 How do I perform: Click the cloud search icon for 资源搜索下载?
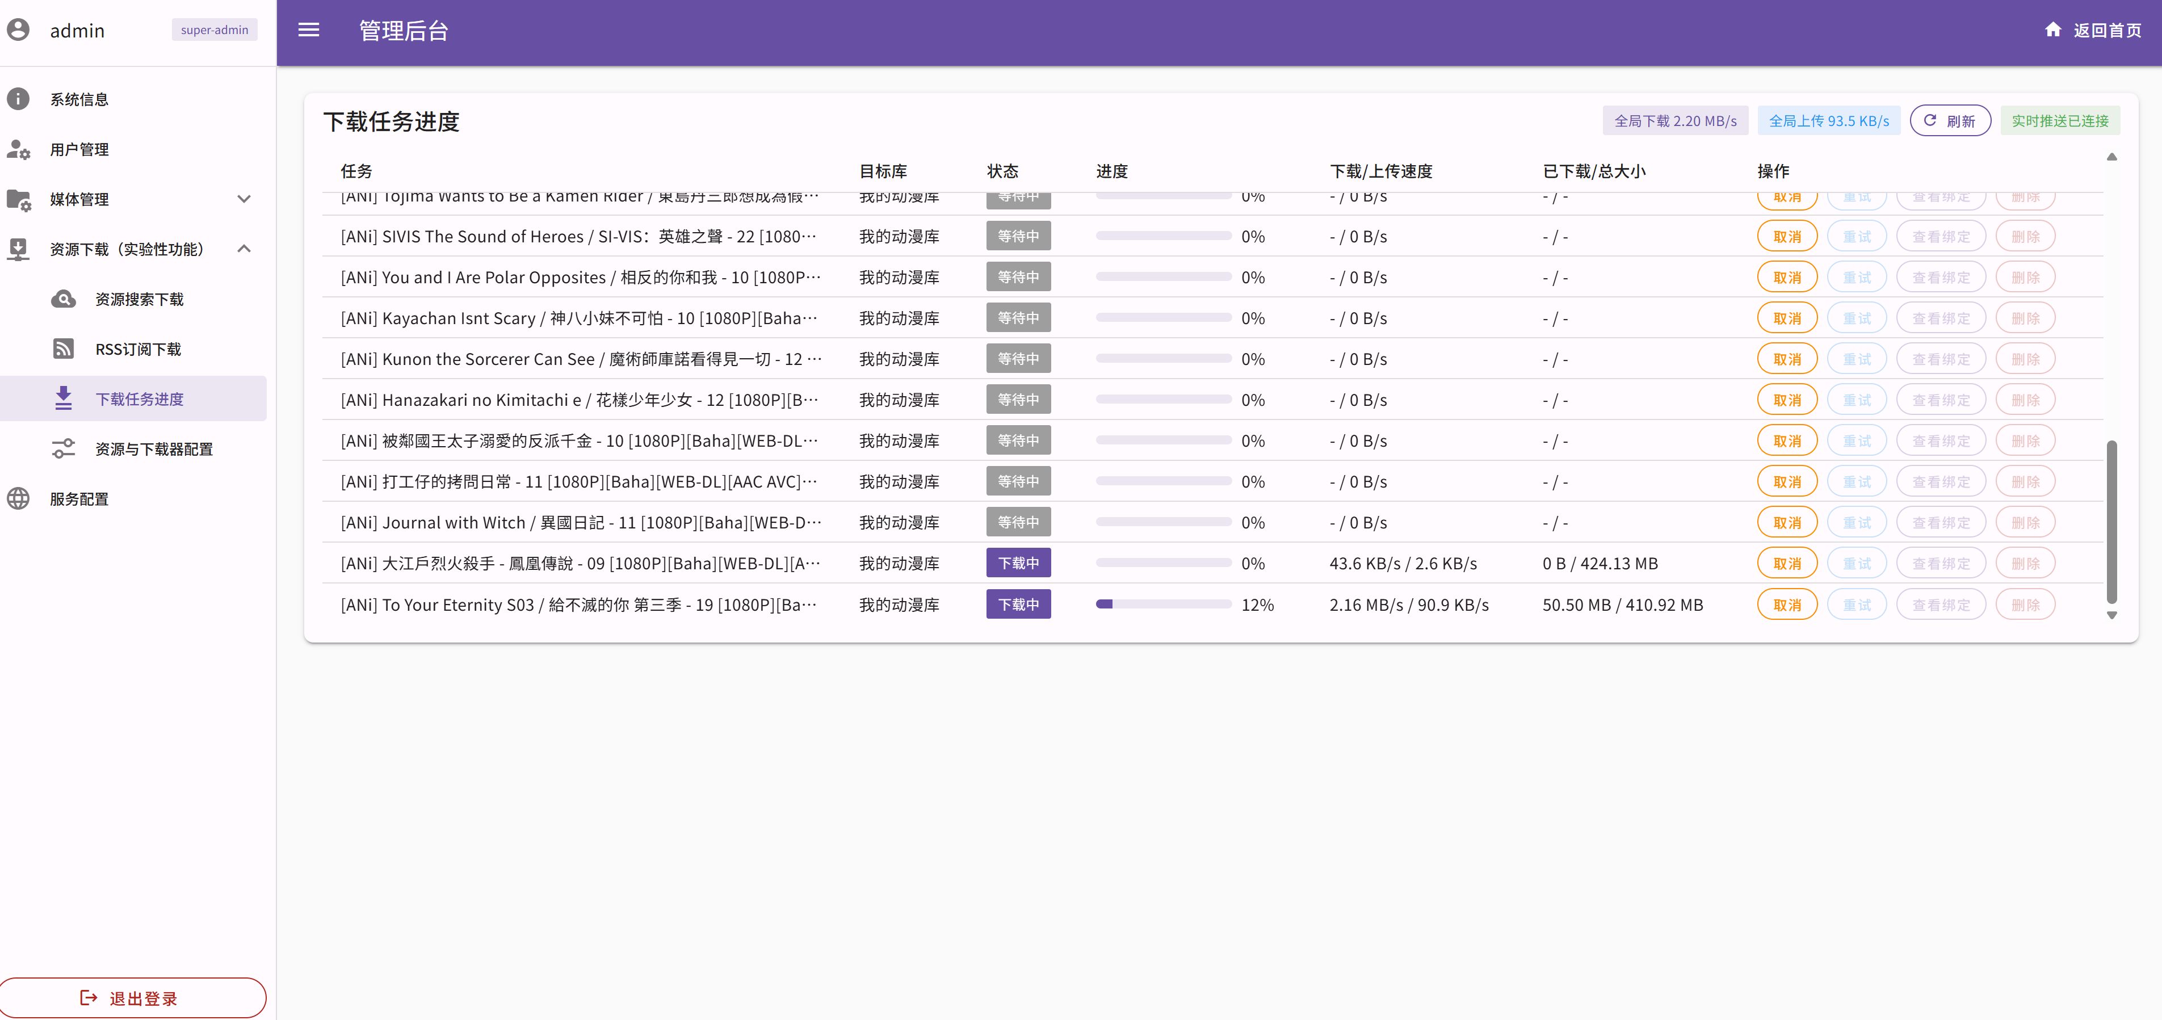point(64,300)
